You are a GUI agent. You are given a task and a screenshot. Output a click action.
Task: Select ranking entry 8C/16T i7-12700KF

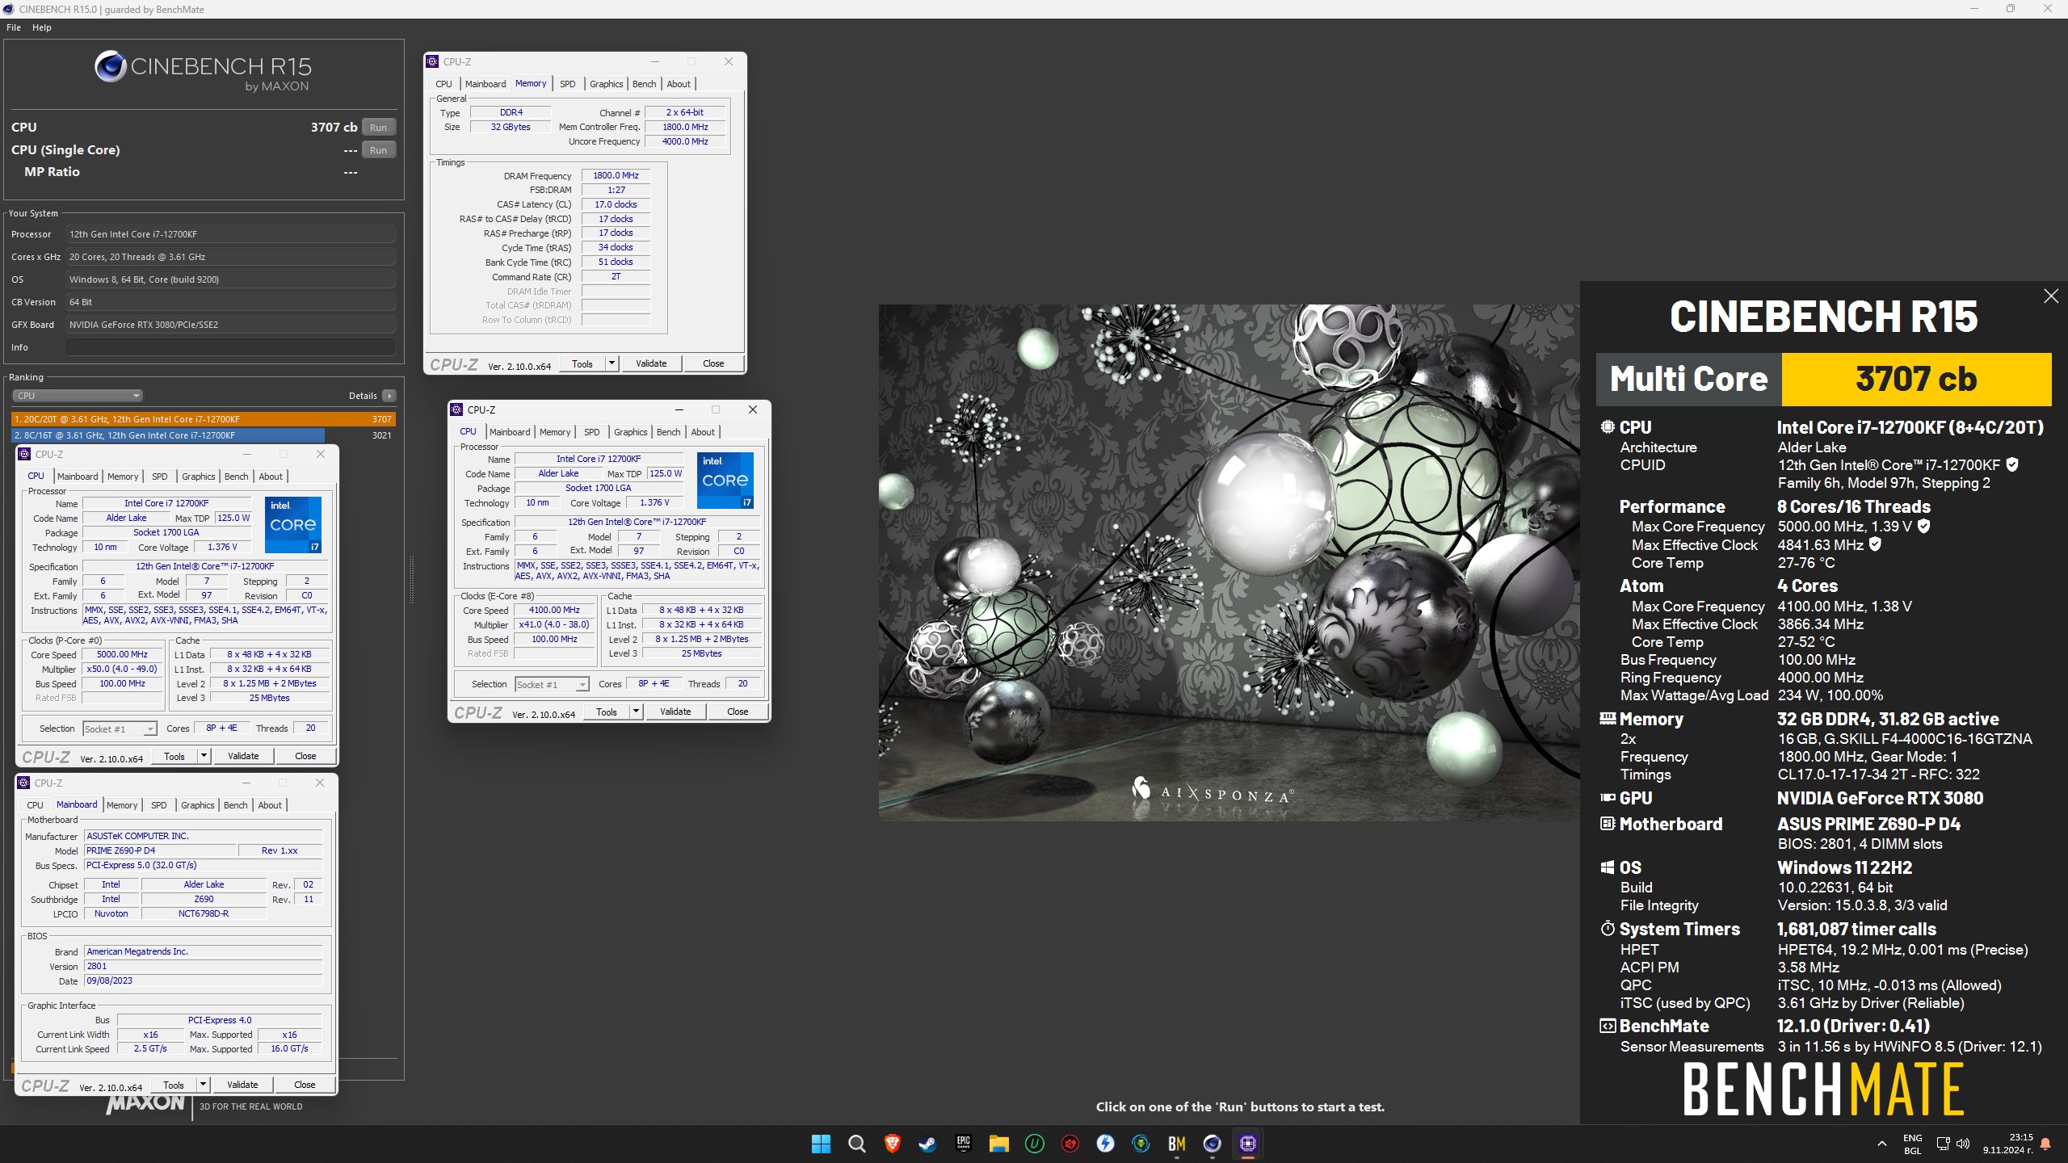point(204,435)
